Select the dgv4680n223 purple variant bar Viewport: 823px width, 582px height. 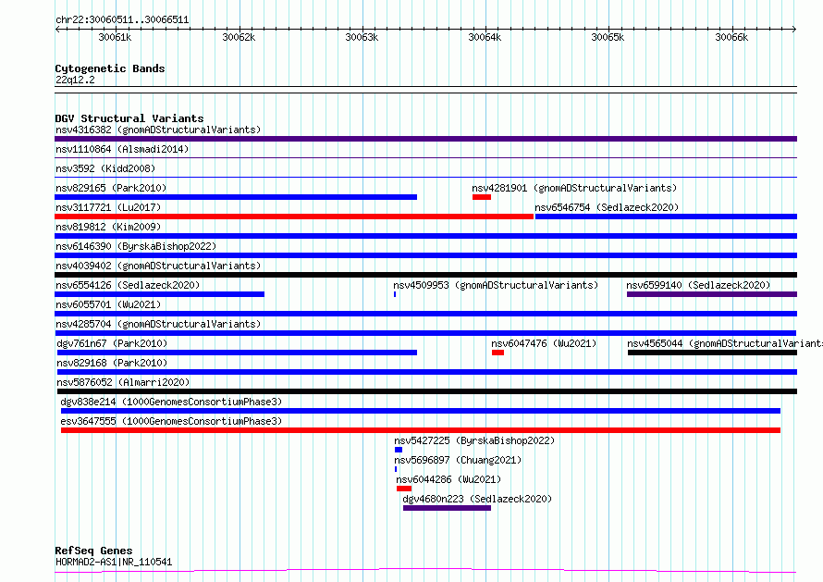point(448,508)
